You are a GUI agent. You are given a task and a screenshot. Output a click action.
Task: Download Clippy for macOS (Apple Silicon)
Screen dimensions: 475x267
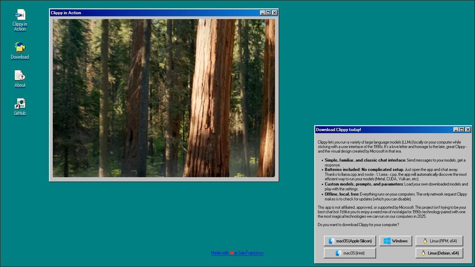coord(350,241)
